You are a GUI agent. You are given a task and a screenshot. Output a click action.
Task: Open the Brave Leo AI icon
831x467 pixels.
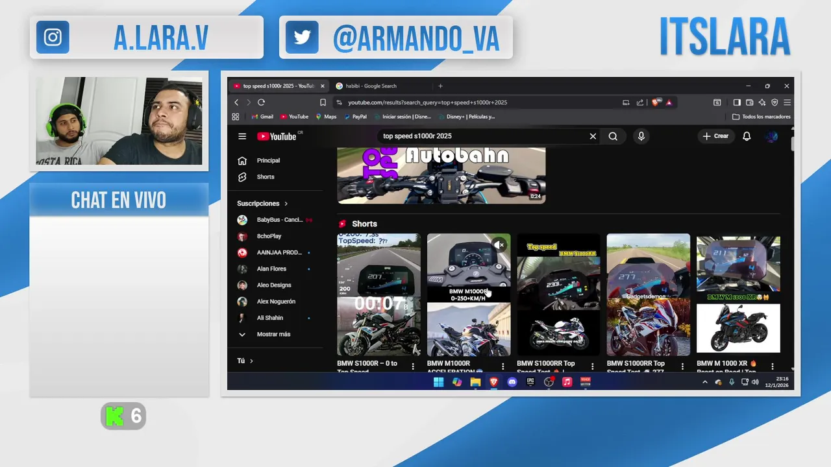pyautogui.click(x=762, y=102)
